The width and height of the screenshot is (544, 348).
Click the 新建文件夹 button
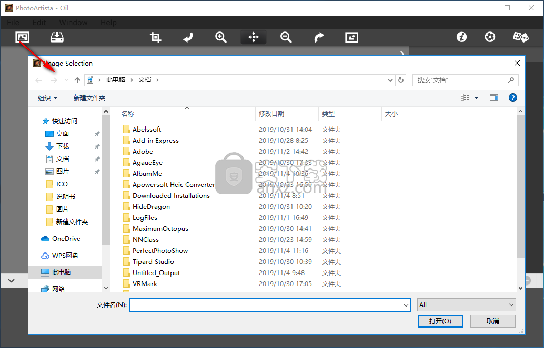point(89,98)
